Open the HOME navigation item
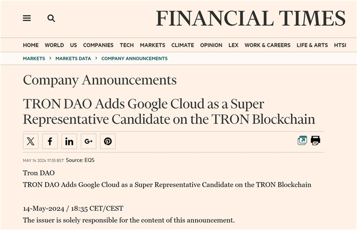Screen dimensions: 357x230 coord(31,45)
